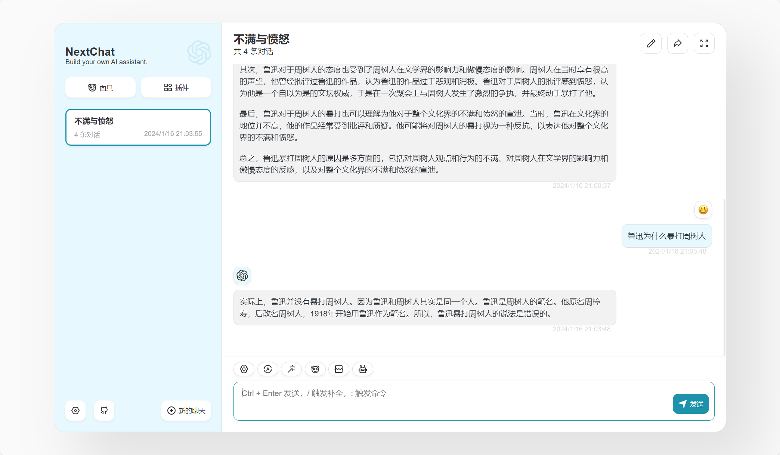Select the 不满与愤怒 chat in sidebar
780x455 pixels.
pos(138,127)
